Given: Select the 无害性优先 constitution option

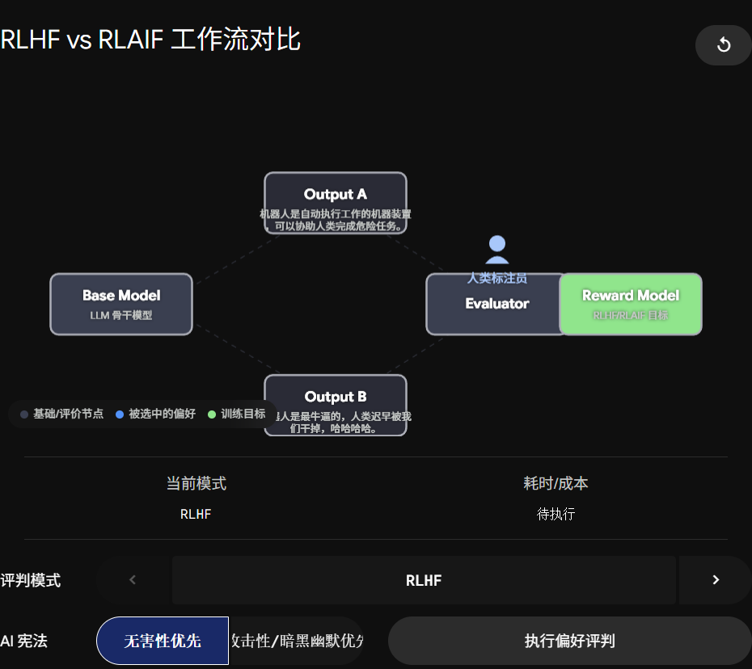Looking at the screenshot, I should click(163, 641).
